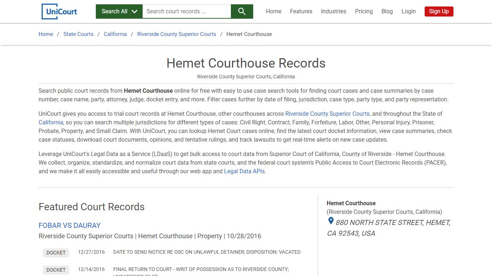
Task: Click the 12/14/2016 docket date
Action: click(x=91, y=269)
